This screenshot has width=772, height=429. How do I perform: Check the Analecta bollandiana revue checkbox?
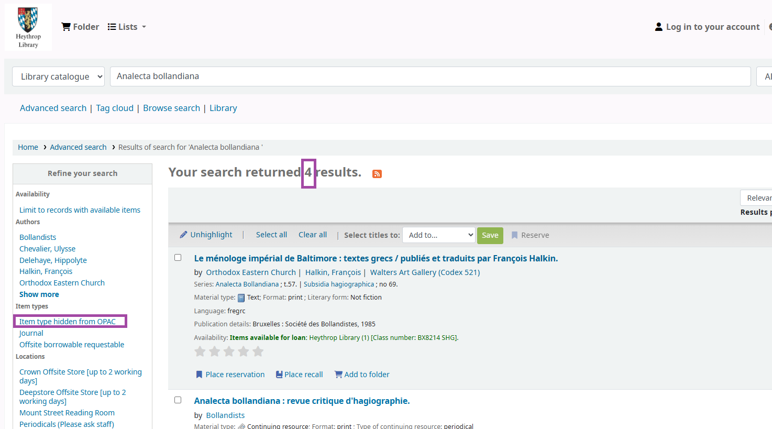pos(178,400)
